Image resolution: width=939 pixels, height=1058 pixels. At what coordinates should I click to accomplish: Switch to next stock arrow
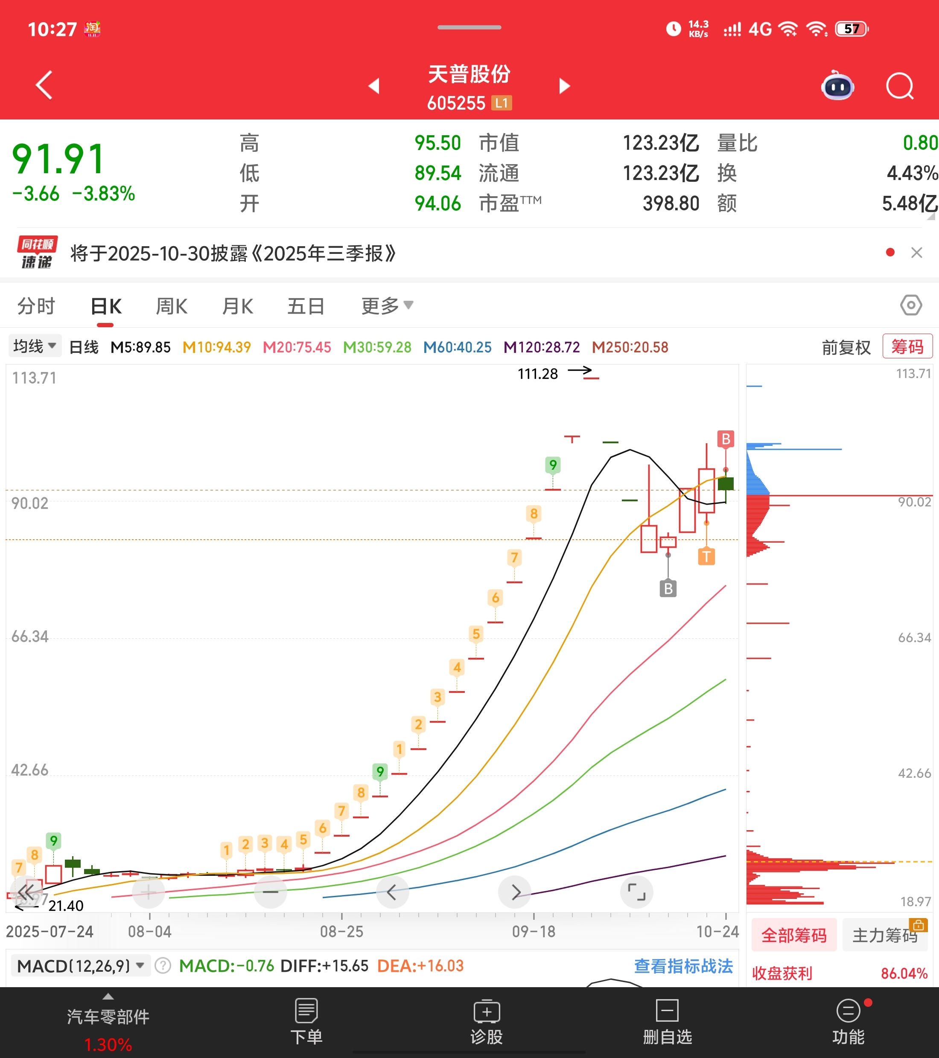click(x=565, y=86)
